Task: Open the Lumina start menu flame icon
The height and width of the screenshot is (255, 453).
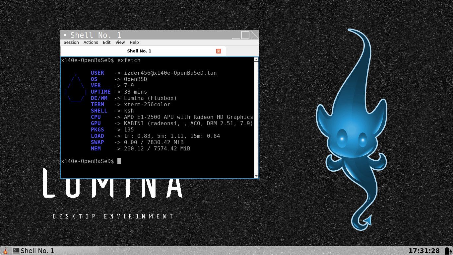Action: 5,251
